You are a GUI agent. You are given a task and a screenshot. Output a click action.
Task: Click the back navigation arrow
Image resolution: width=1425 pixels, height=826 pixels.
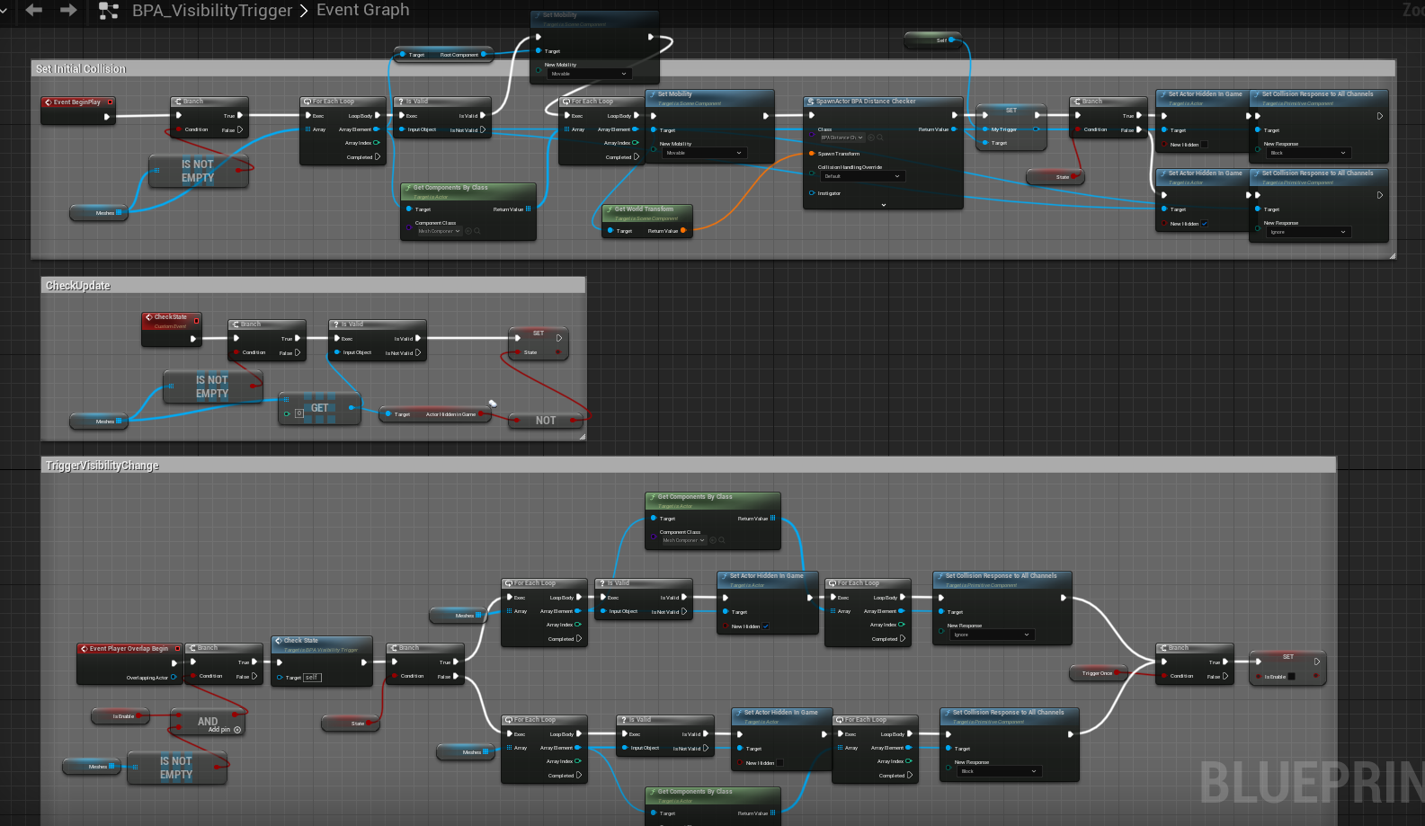34,10
